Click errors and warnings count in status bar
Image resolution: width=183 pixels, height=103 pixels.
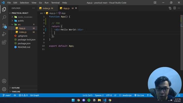[x=23, y=95]
